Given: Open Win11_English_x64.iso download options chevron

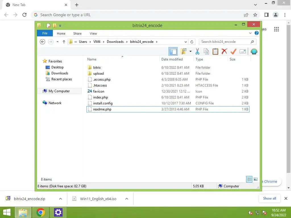Looking at the screenshot, I should 127,199.
